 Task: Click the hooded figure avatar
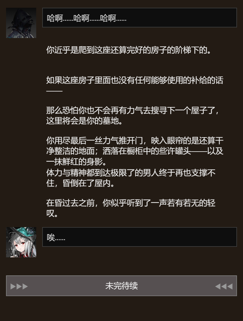point(21,23)
